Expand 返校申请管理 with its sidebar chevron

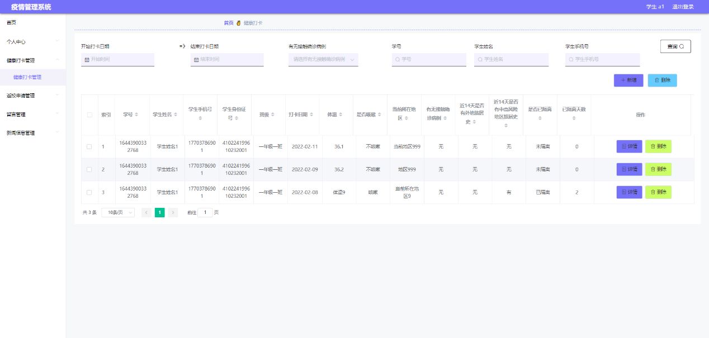[x=57, y=95]
